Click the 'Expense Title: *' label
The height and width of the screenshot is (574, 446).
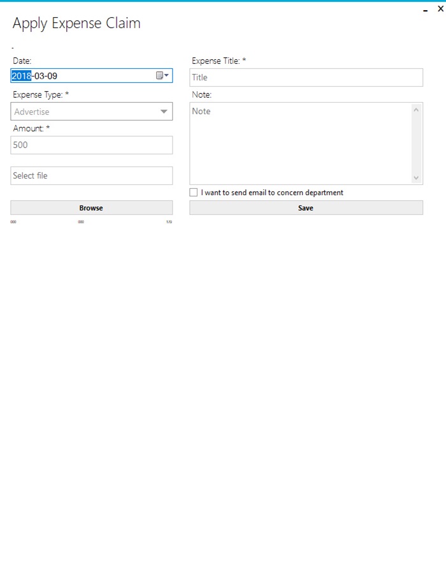(x=219, y=61)
